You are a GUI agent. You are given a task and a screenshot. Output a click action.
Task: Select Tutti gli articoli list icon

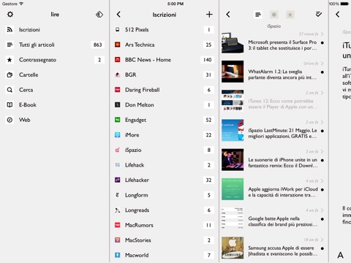[10, 45]
